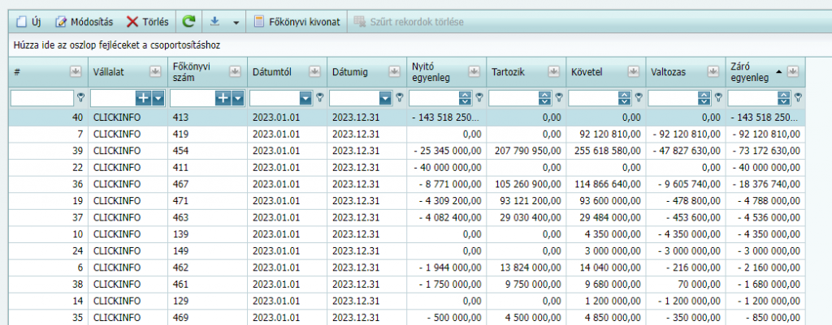The width and height of the screenshot is (832, 325).
Task: Click the download export icon
Action: click(x=214, y=21)
